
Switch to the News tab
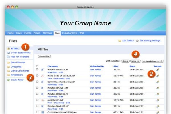(x=19, y=33)
